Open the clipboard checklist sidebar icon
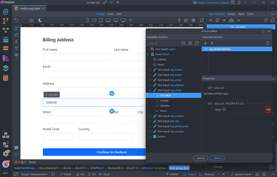 (x=6, y=78)
